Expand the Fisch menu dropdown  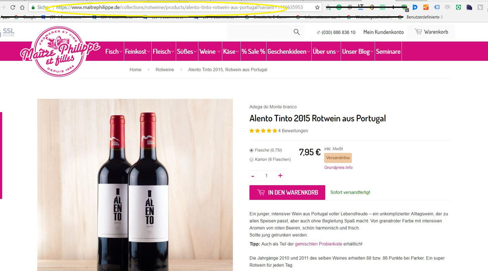click(x=113, y=51)
